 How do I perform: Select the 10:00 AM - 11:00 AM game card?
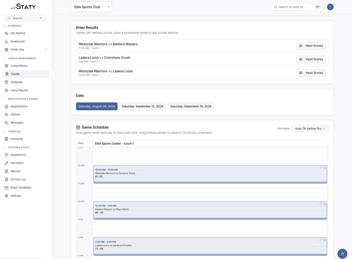(x=210, y=174)
